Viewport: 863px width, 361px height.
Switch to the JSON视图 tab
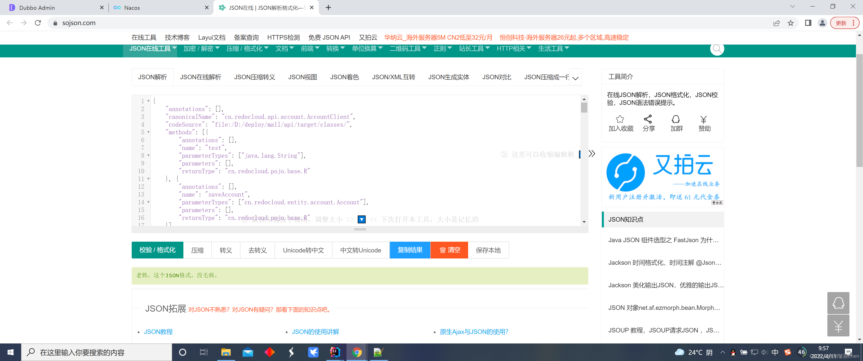coord(302,77)
